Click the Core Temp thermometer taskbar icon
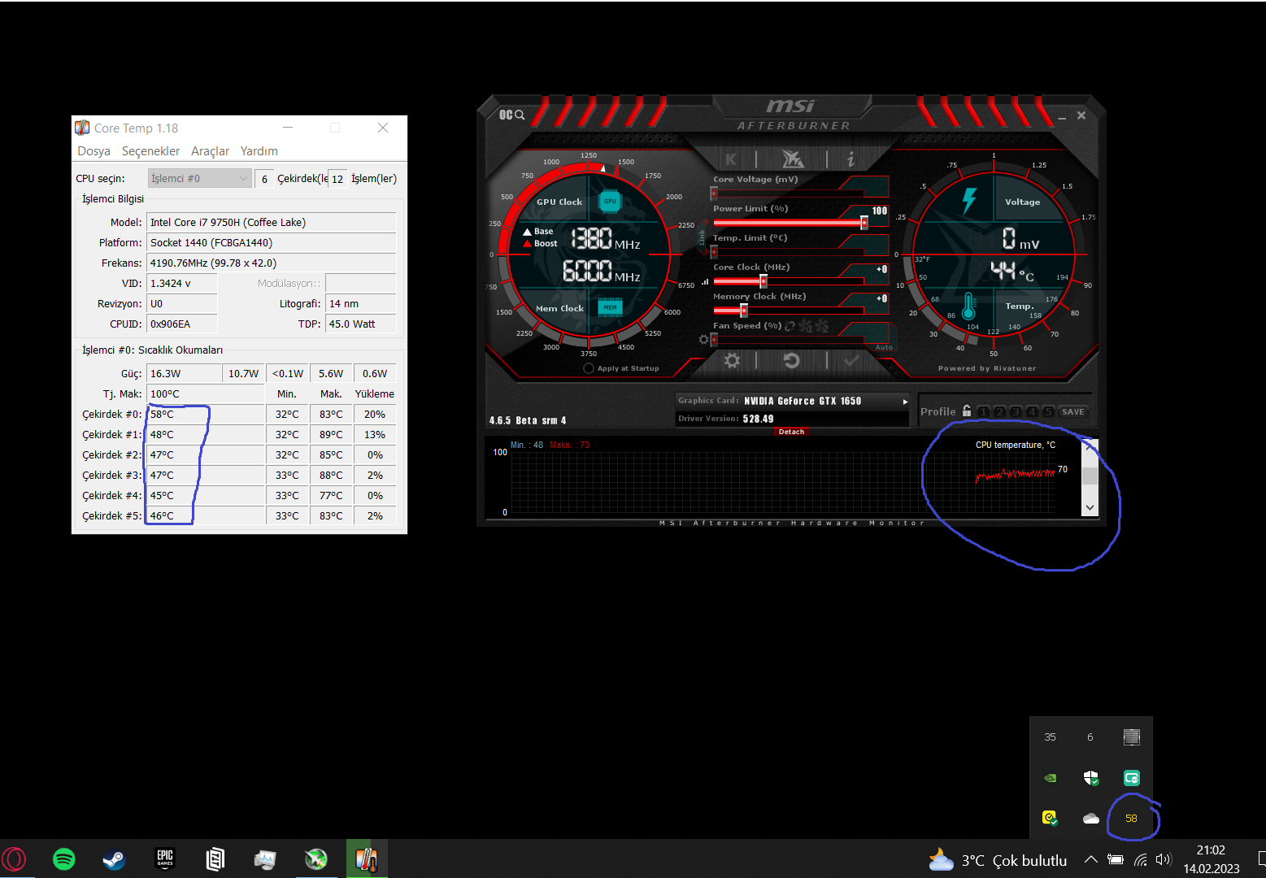This screenshot has height=878, width=1266. pyautogui.click(x=367, y=859)
